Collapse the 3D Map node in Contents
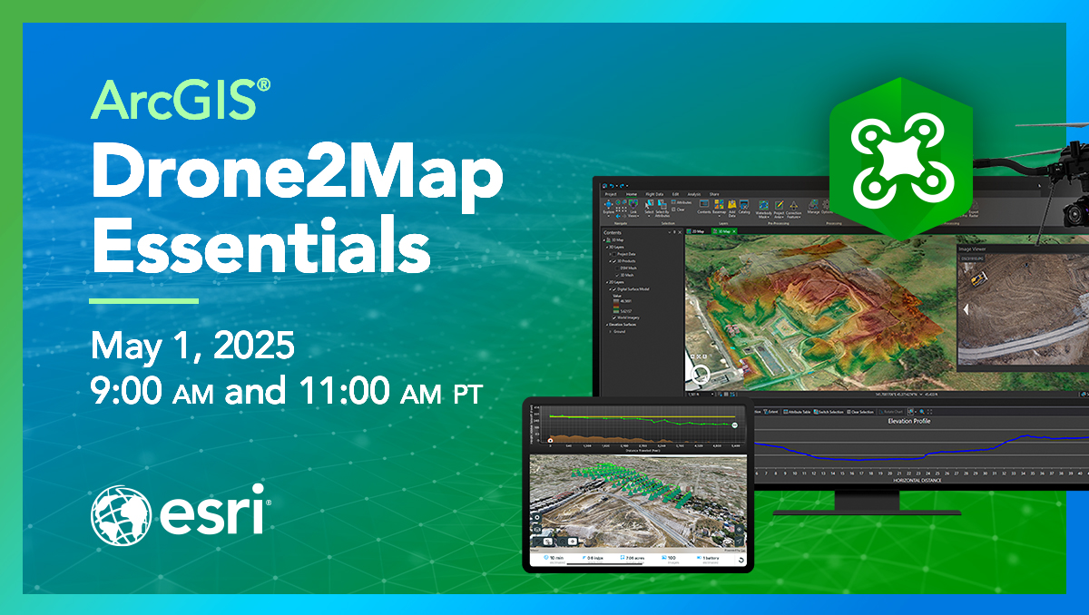1089x615 pixels. (x=604, y=240)
